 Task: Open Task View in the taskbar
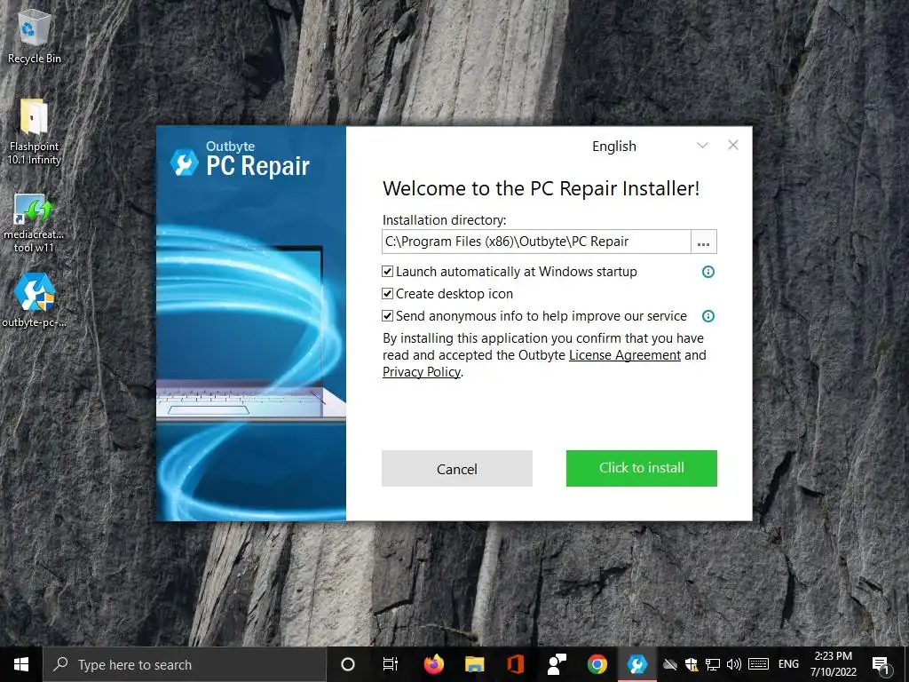(391, 664)
